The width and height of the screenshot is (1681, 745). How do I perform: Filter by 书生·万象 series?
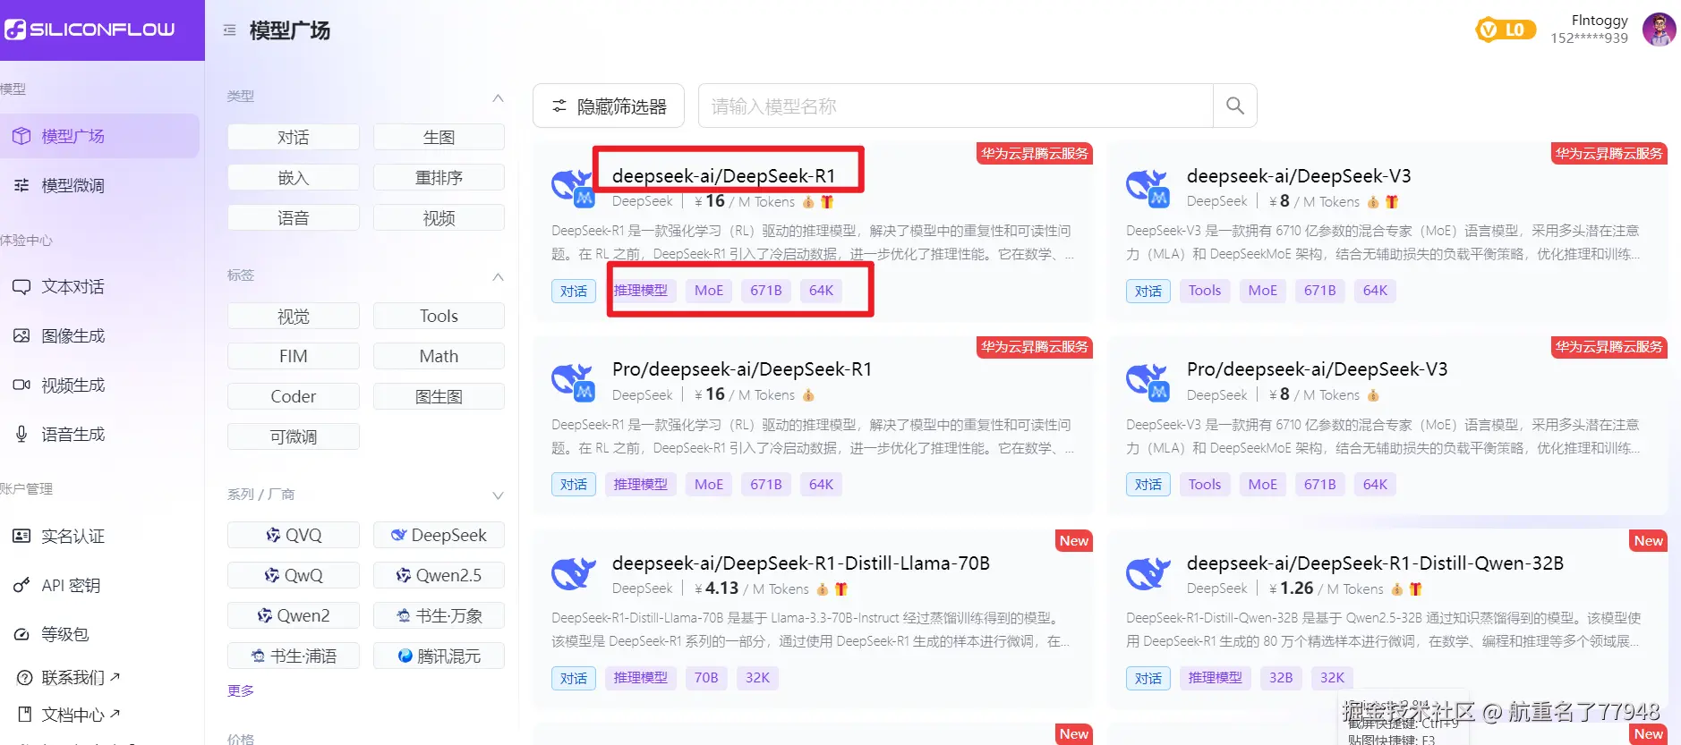coord(439,616)
